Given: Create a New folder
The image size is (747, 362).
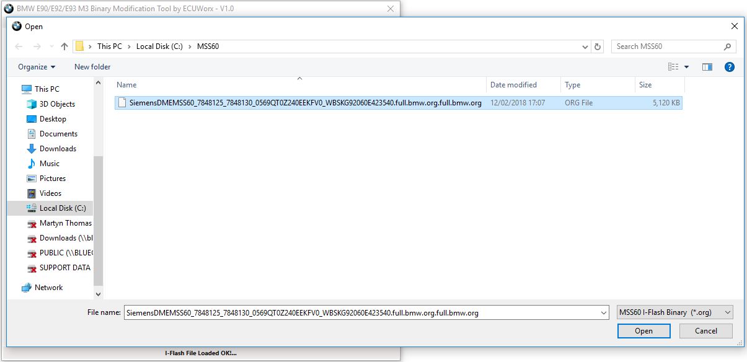Looking at the screenshot, I should [92, 67].
